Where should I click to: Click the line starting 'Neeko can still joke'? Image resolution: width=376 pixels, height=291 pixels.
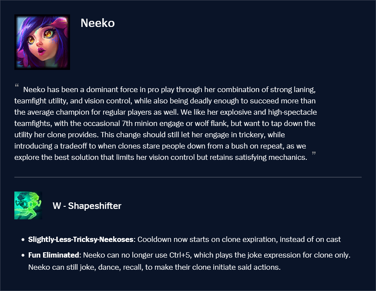click(x=154, y=267)
